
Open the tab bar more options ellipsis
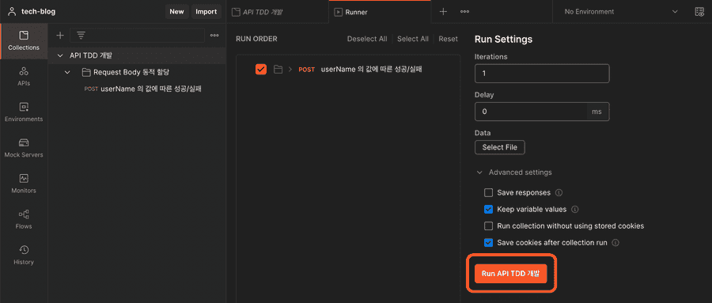[464, 12]
